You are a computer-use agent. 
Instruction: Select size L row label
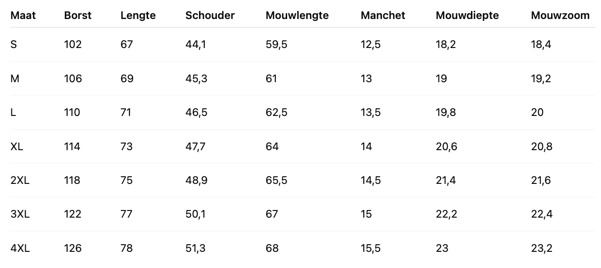pyautogui.click(x=13, y=113)
